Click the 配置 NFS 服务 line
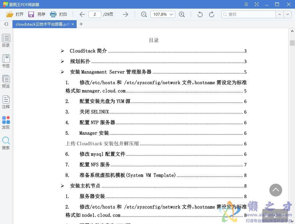Screen dimensions: 295x224 [156, 165]
